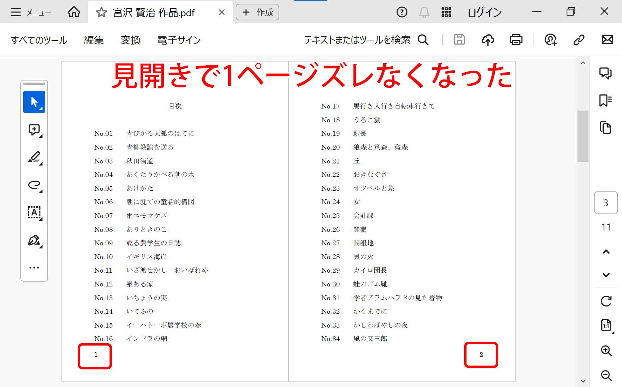Open the comments panel icon

(x=605, y=73)
